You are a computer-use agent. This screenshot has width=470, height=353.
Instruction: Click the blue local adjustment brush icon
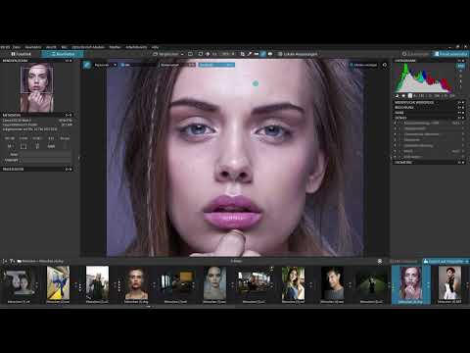(86, 65)
